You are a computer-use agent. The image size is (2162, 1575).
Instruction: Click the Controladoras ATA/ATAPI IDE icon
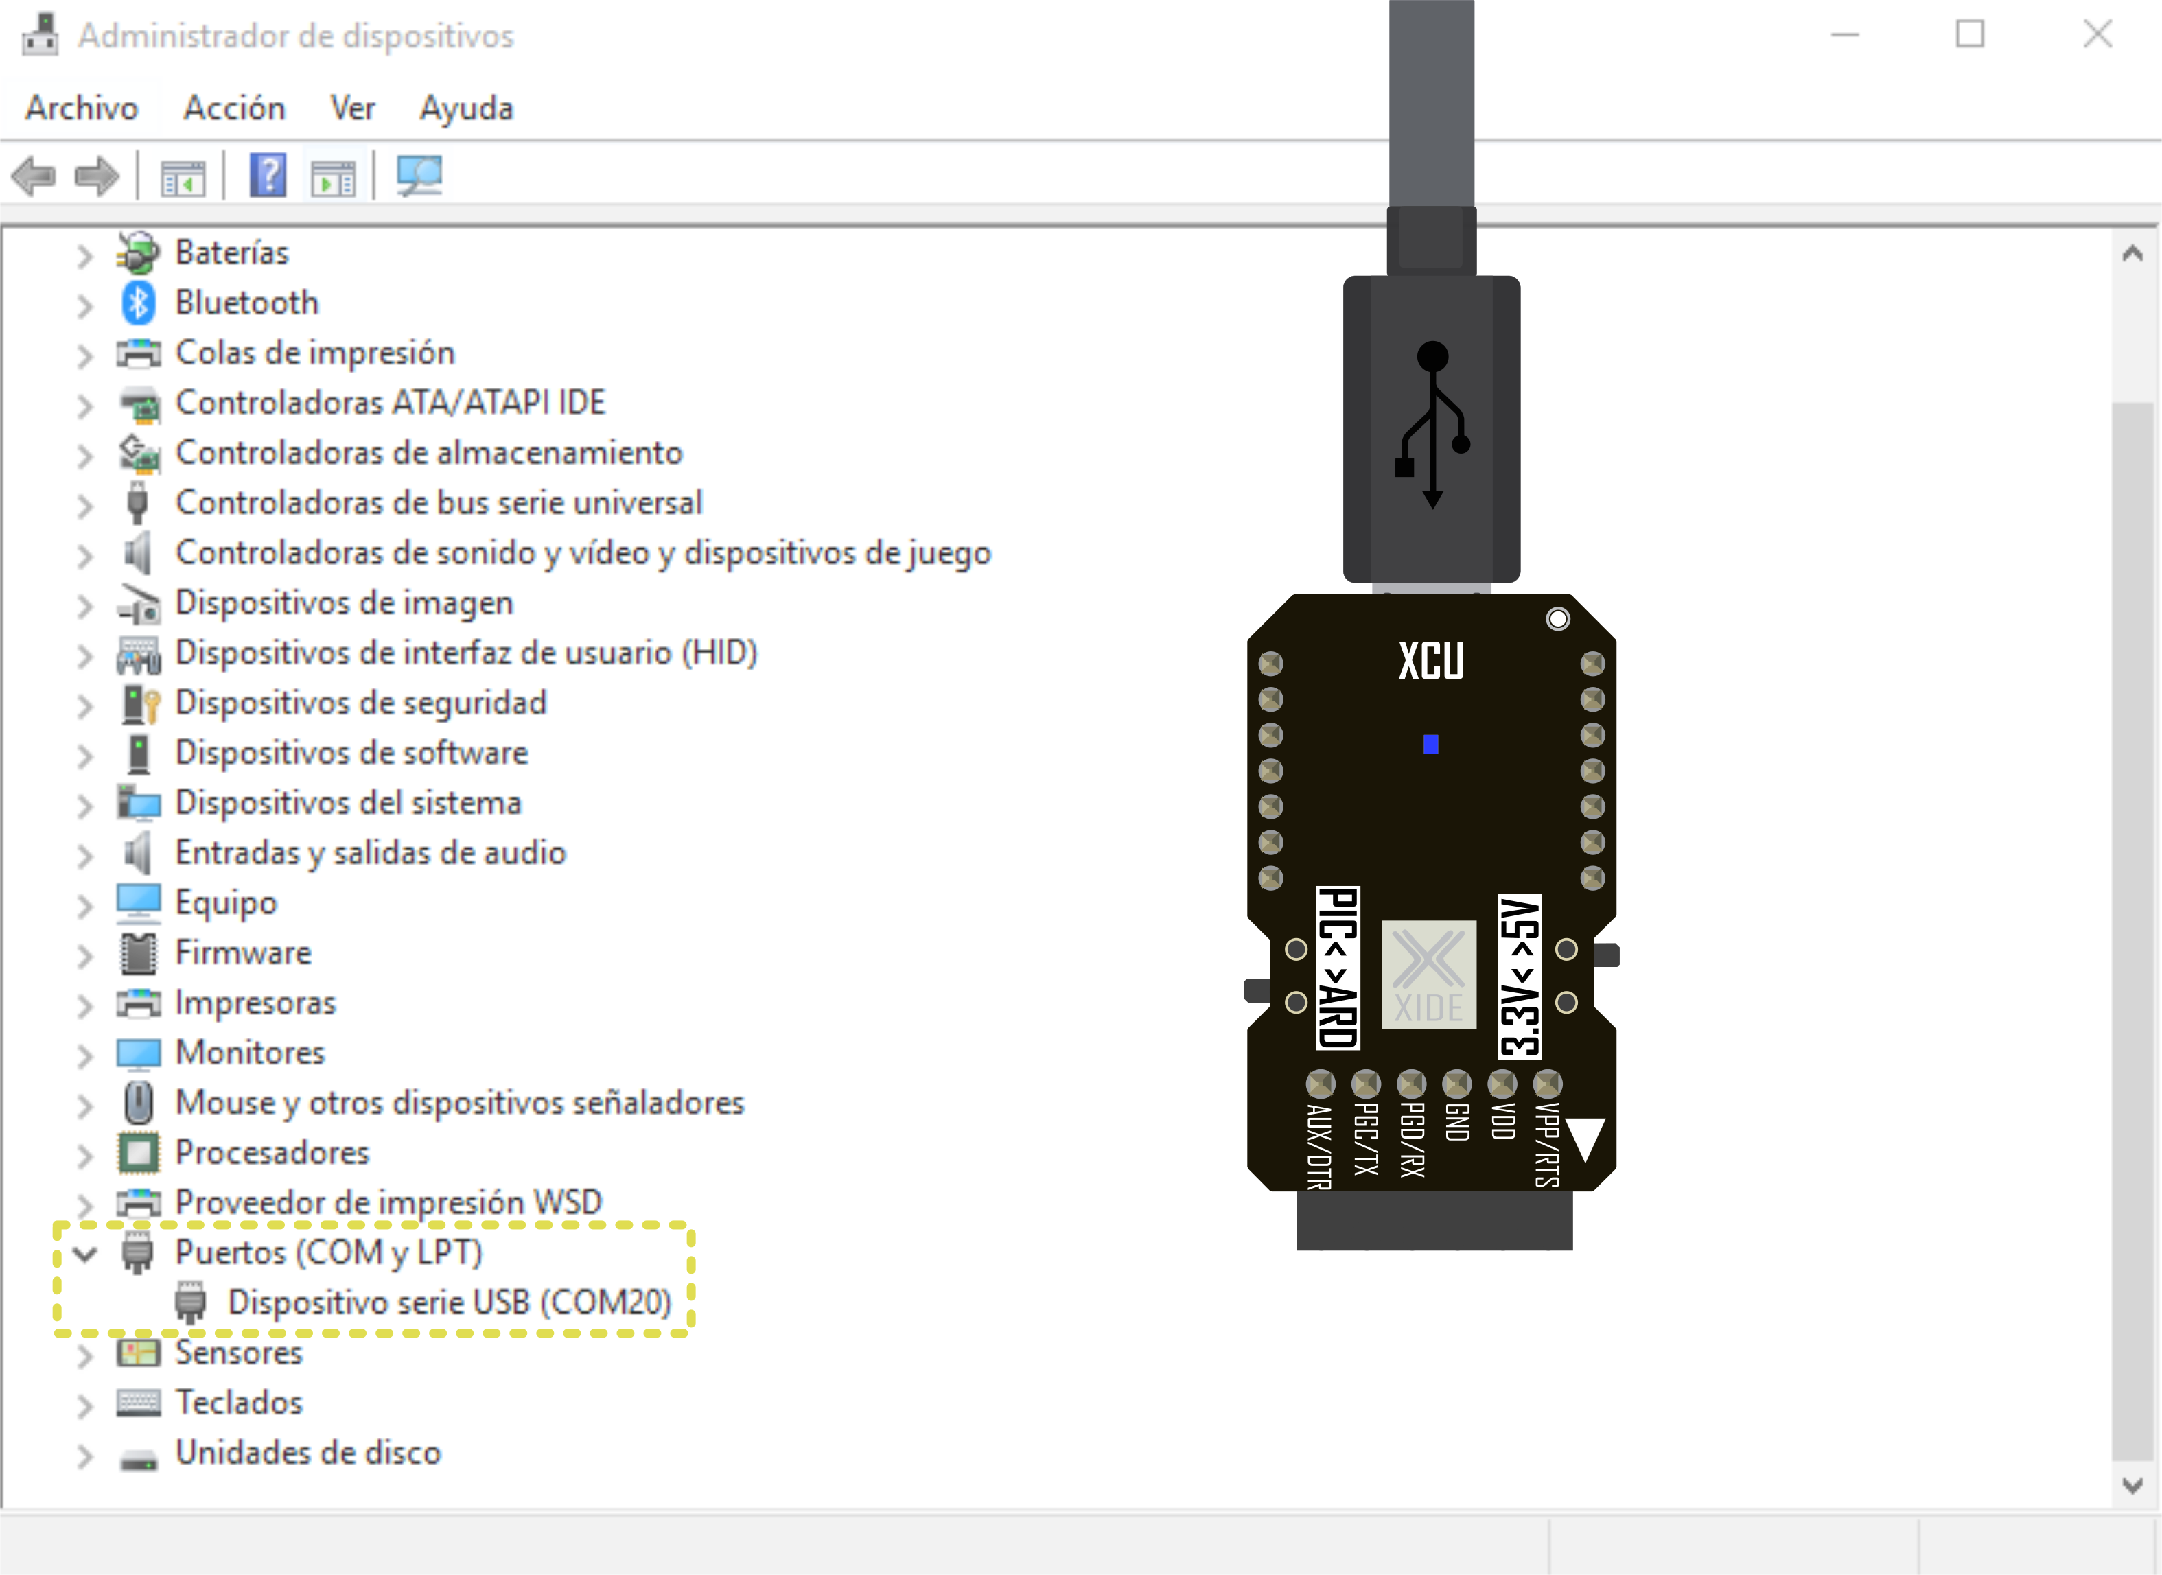tap(140, 404)
